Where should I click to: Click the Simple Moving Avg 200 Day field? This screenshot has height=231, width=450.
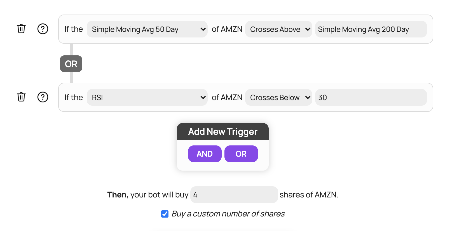click(371, 29)
